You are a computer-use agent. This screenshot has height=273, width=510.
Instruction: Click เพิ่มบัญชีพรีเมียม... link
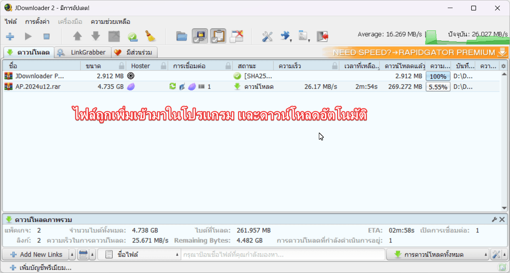tap(40, 267)
